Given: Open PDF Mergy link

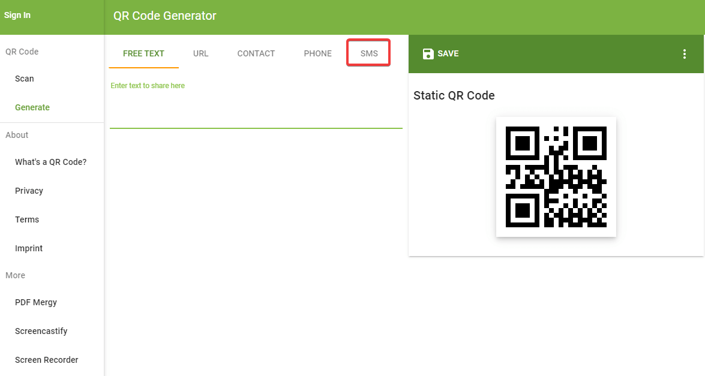Looking at the screenshot, I should tap(36, 302).
